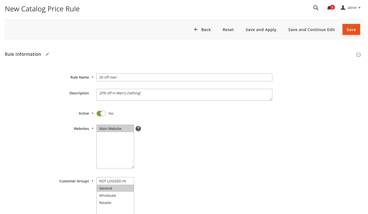
Task: Collapse the Rule Information section chevron
Action: coord(359,55)
